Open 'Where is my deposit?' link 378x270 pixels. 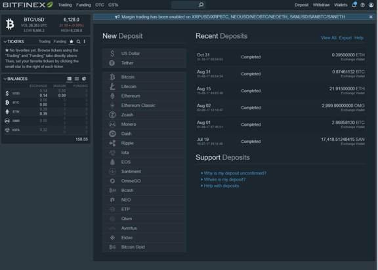coord(224,180)
